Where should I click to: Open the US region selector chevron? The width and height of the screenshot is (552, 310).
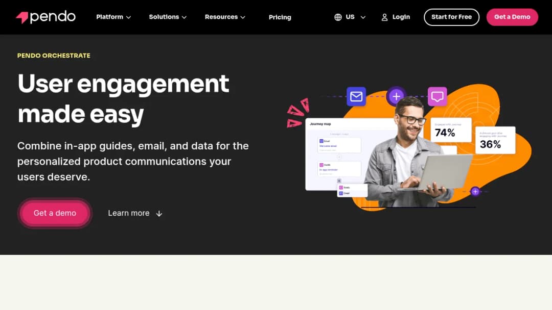point(363,17)
